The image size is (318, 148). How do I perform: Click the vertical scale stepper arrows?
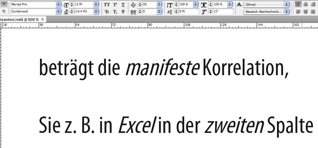click(176, 4)
